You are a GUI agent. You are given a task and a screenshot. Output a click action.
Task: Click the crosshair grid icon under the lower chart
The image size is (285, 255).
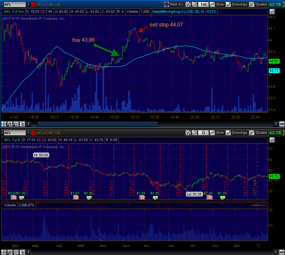[4, 252]
